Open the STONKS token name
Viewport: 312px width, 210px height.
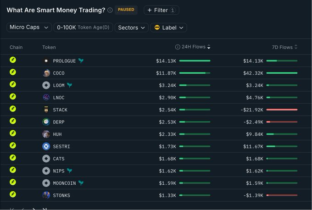pyautogui.click(x=61, y=195)
